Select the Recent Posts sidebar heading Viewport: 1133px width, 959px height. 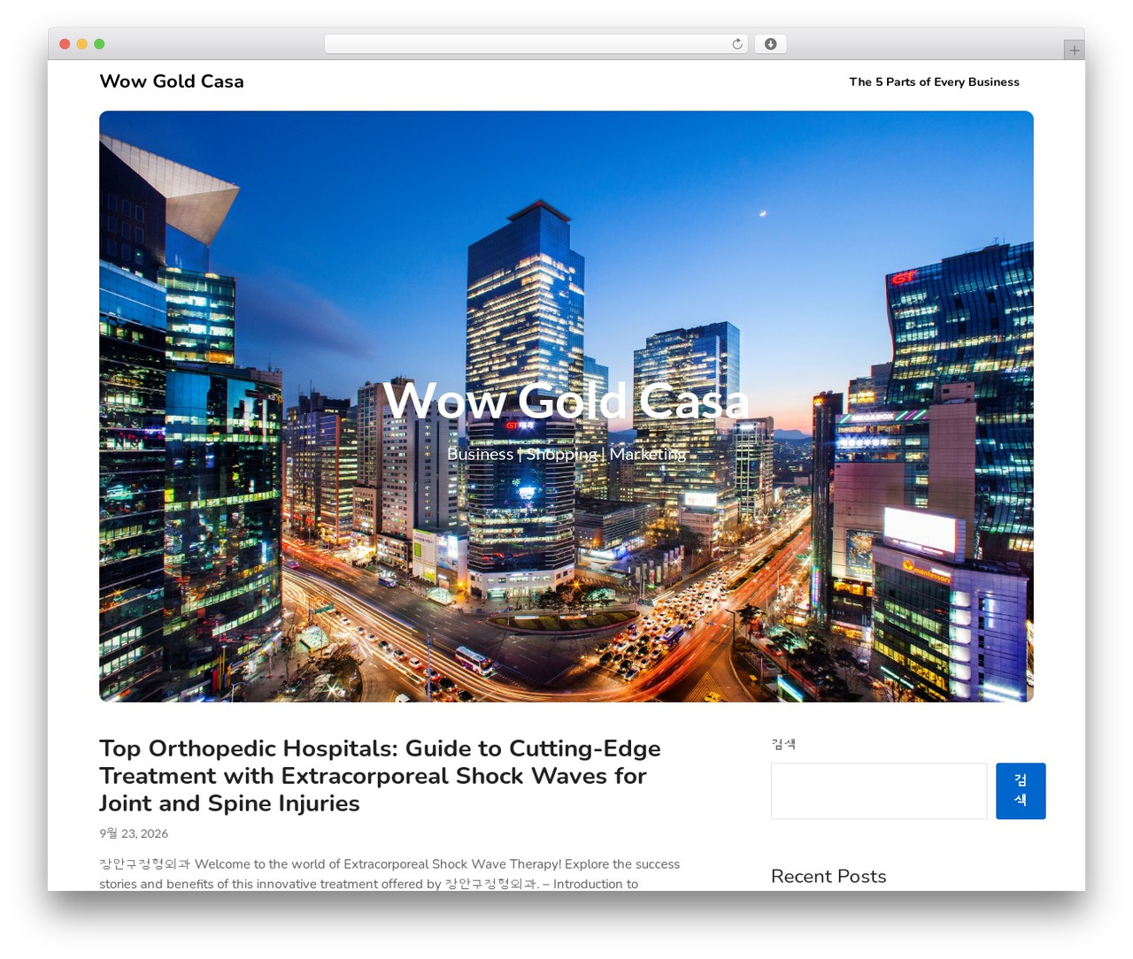tap(829, 876)
